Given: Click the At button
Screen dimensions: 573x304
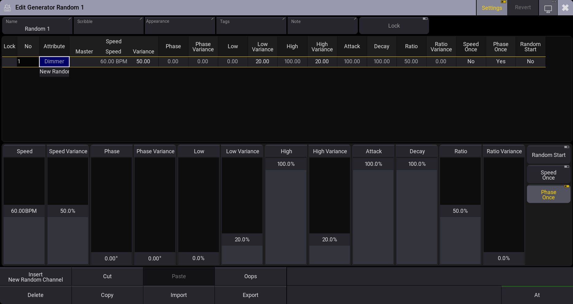Looking at the screenshot, I should coord(537,295).
